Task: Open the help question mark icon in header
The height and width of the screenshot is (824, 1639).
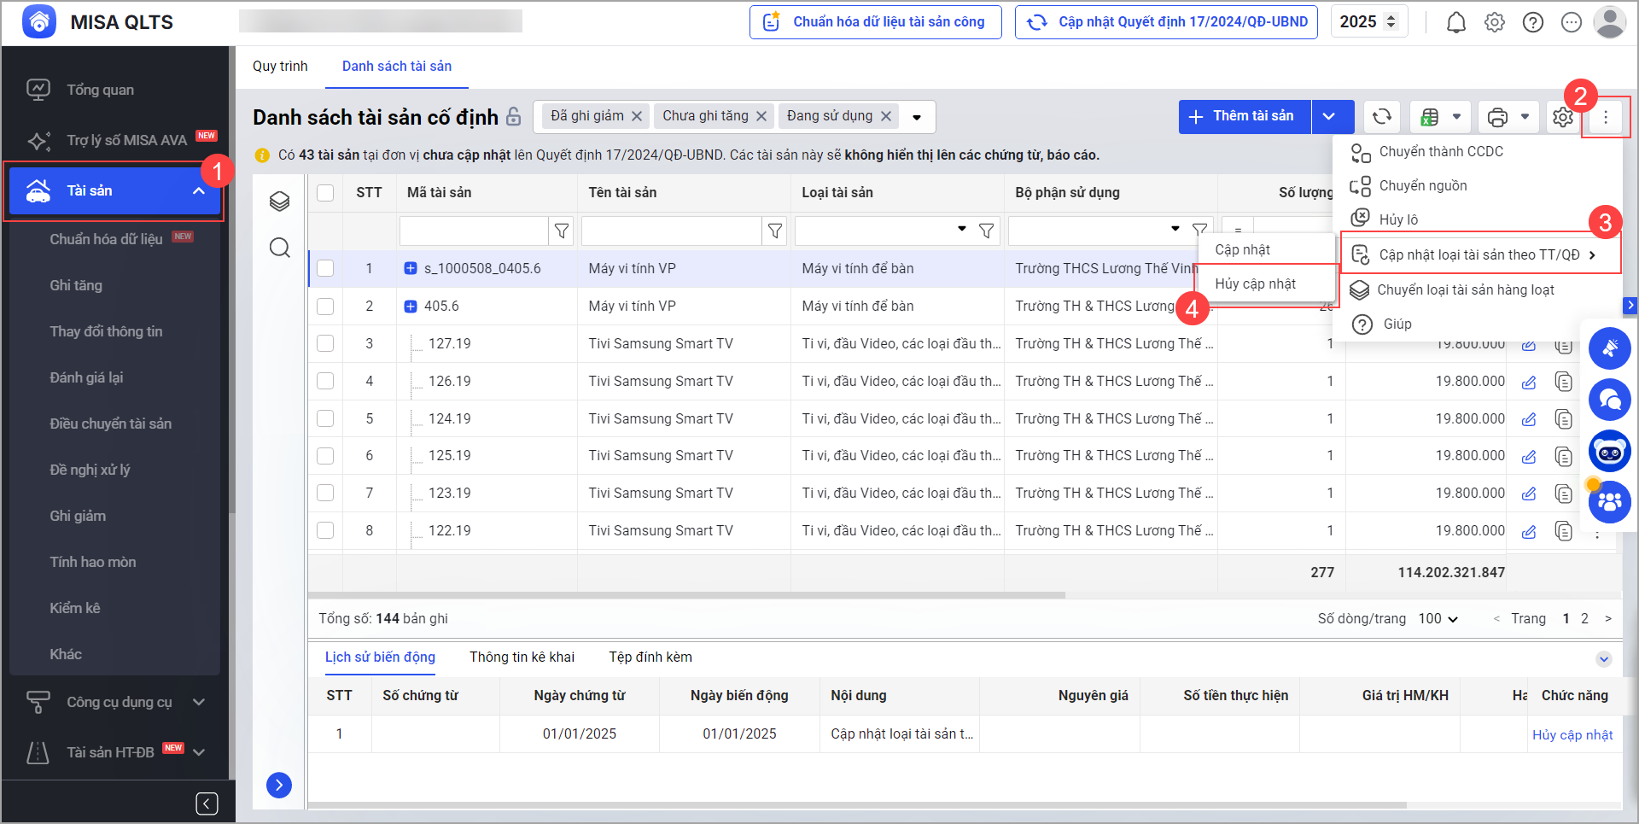Action: coord(1532,22)
